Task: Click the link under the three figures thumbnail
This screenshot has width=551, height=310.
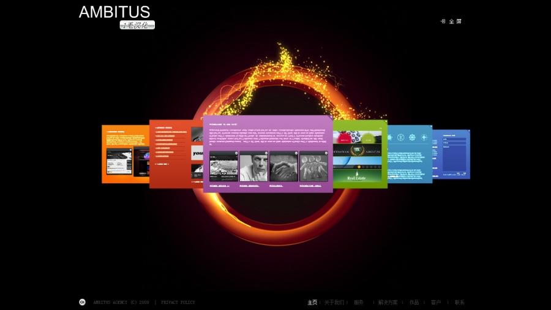Action: 310,186
